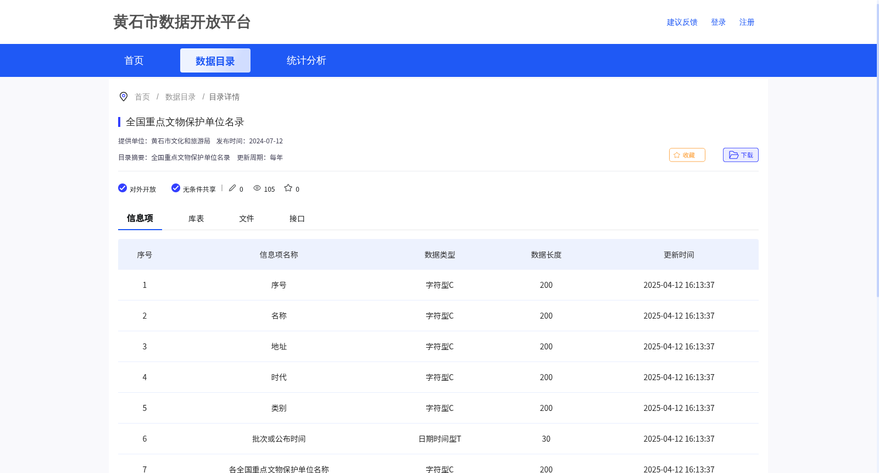This screenshot has width=879, height=473.
Task: Click the 登录 login link
Action: click(718, 22)
